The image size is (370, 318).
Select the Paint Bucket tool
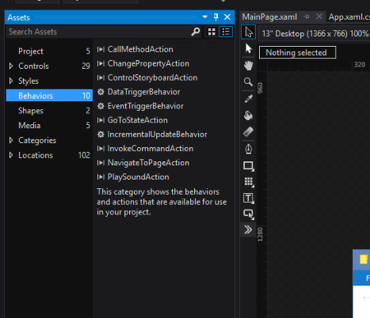pos(248,115)
